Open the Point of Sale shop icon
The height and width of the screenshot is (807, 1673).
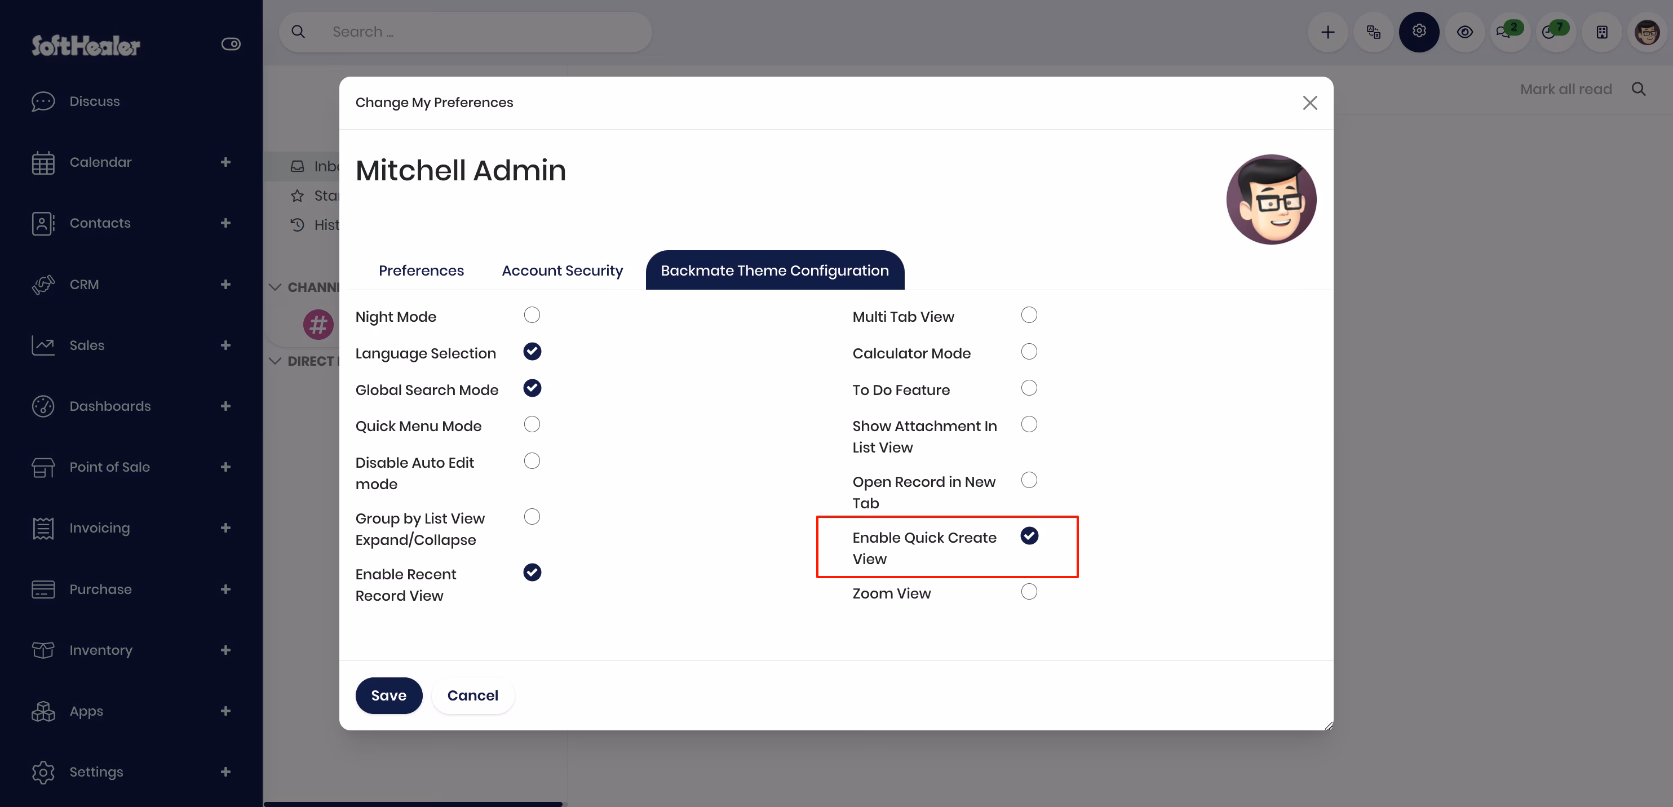coord(43,467)
